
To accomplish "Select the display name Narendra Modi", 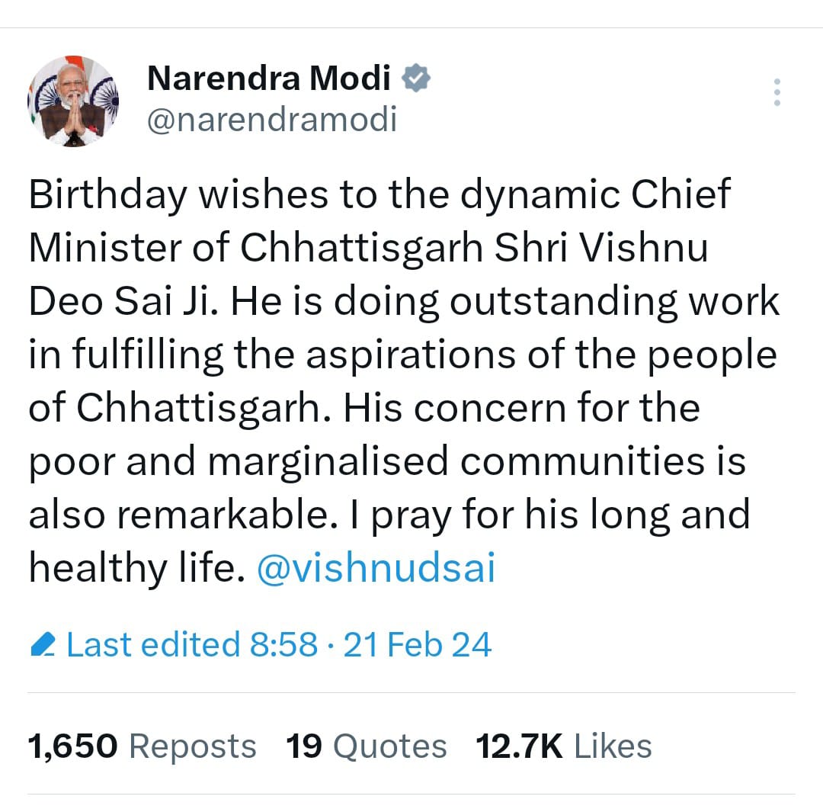I will click(268, 77).
